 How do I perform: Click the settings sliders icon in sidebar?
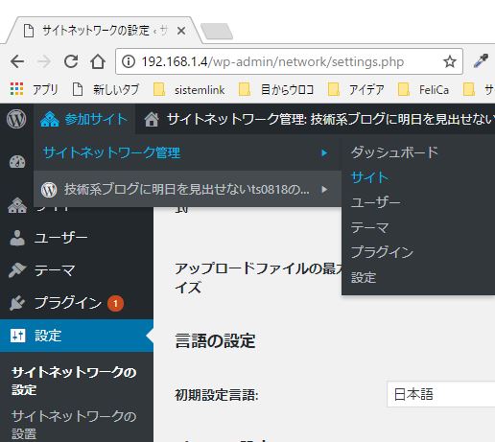[17, 336]
